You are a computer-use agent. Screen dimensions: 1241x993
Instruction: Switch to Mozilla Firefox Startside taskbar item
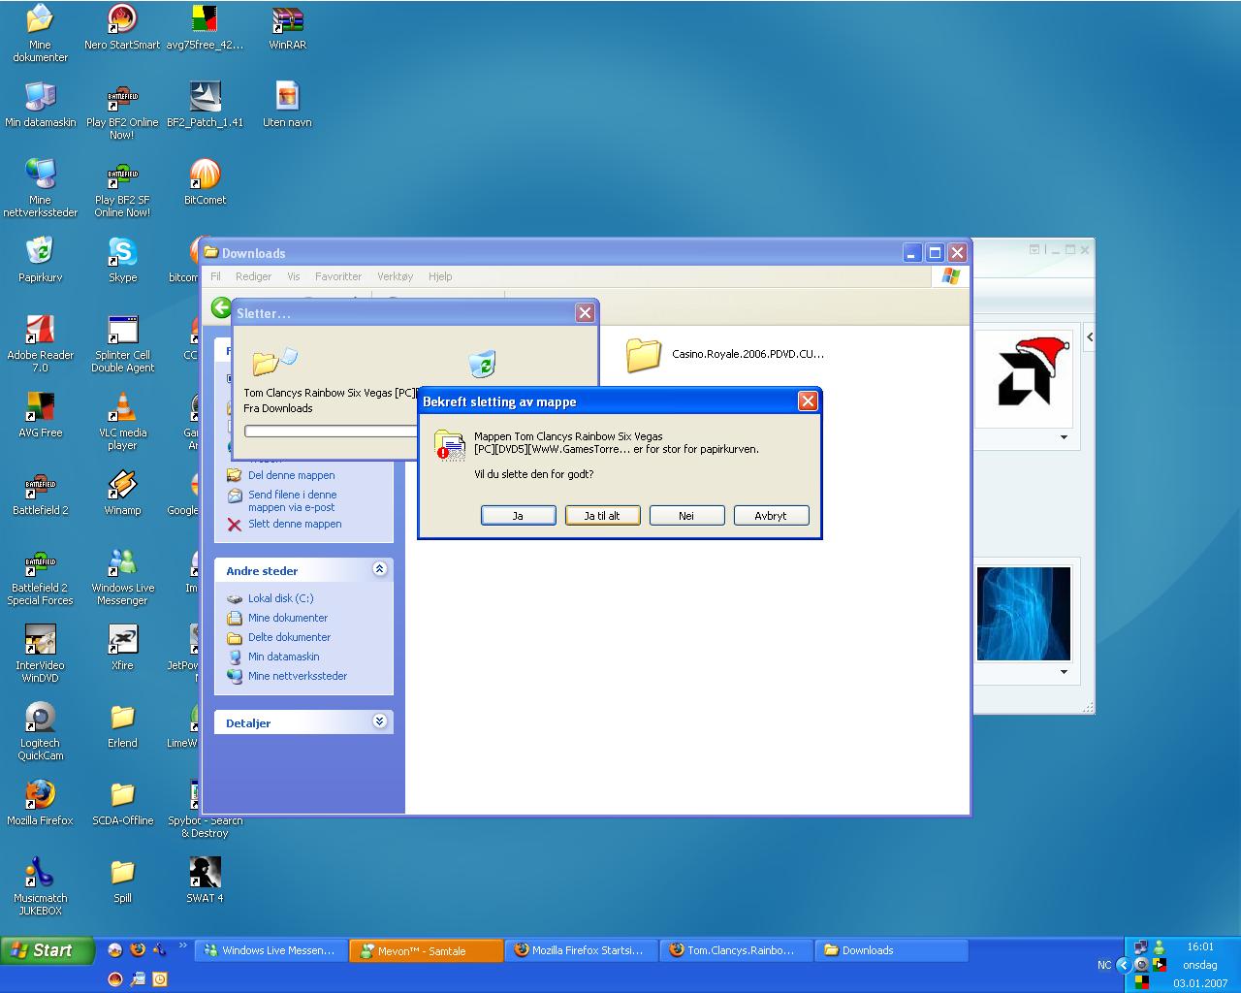[581, 950]
